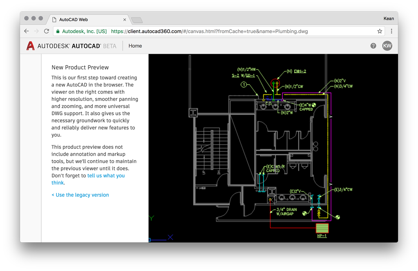Click the green secure lock icon

tap(58, 31)
